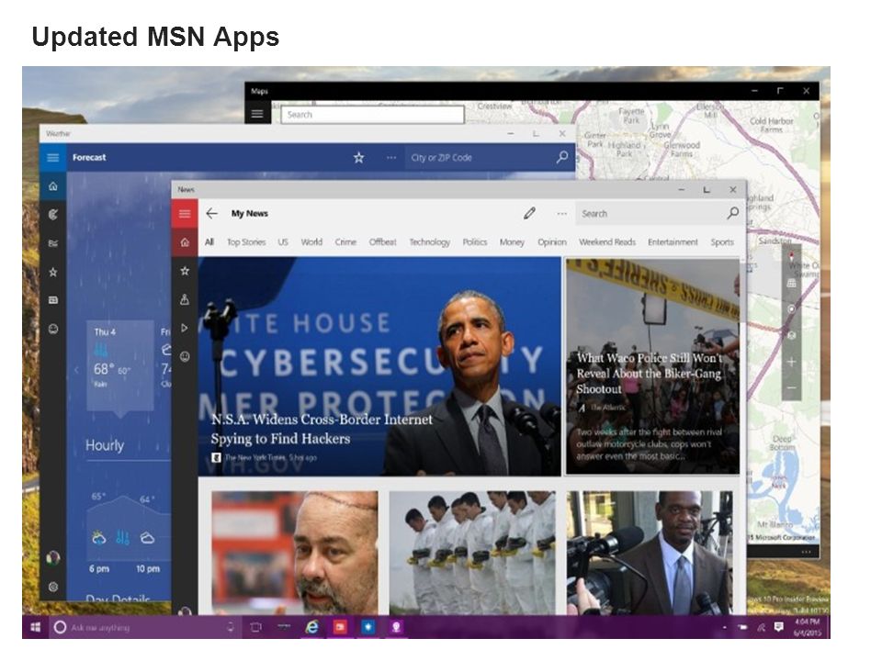Screen dimensions: 882x661
Task: Open the N.S.A. Widens Cross-Border article
Action: pyautogui.click(x=379, y=366)
